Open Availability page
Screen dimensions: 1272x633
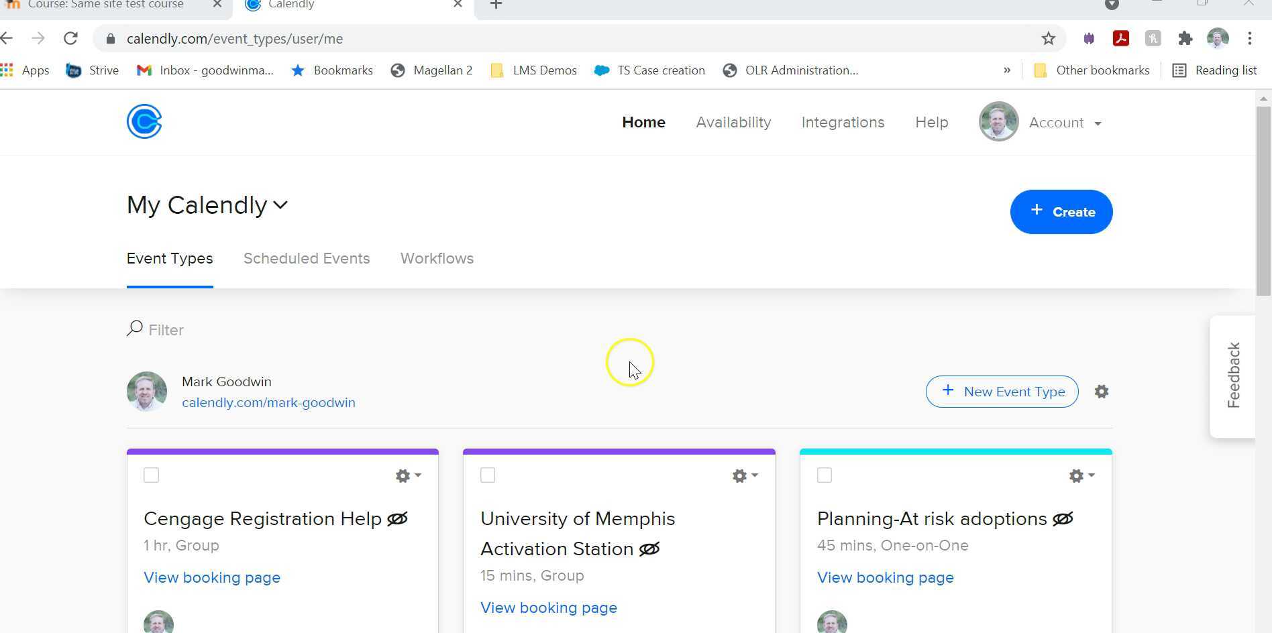[733, 122]
